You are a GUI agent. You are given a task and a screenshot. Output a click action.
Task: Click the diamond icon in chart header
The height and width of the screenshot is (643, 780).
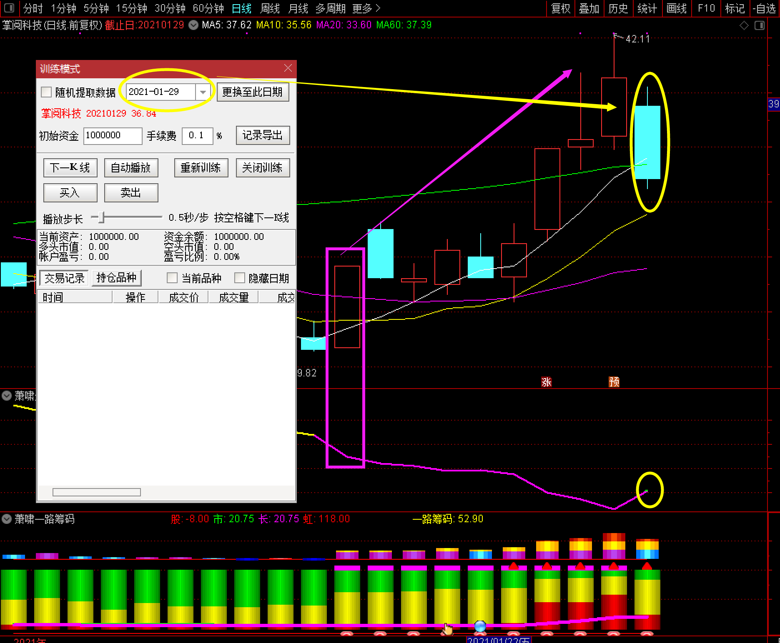[x=744, y=26]
